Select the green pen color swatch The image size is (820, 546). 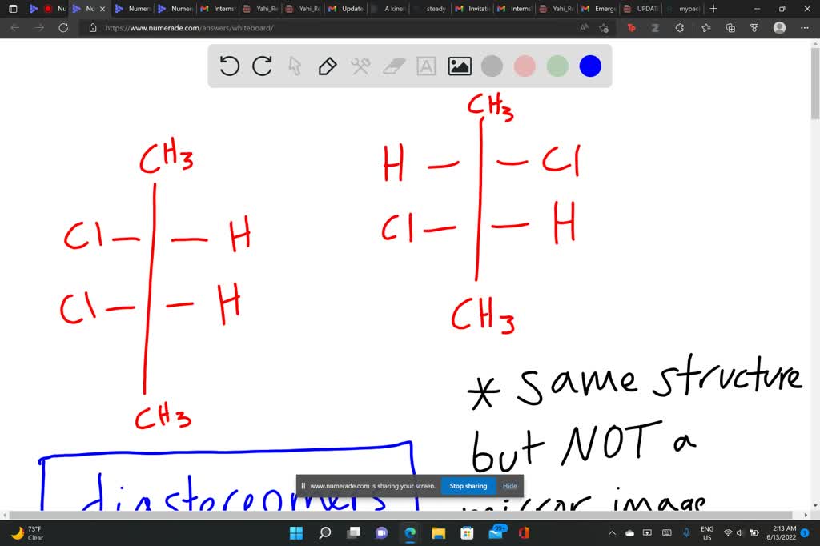tap(557, 66)
